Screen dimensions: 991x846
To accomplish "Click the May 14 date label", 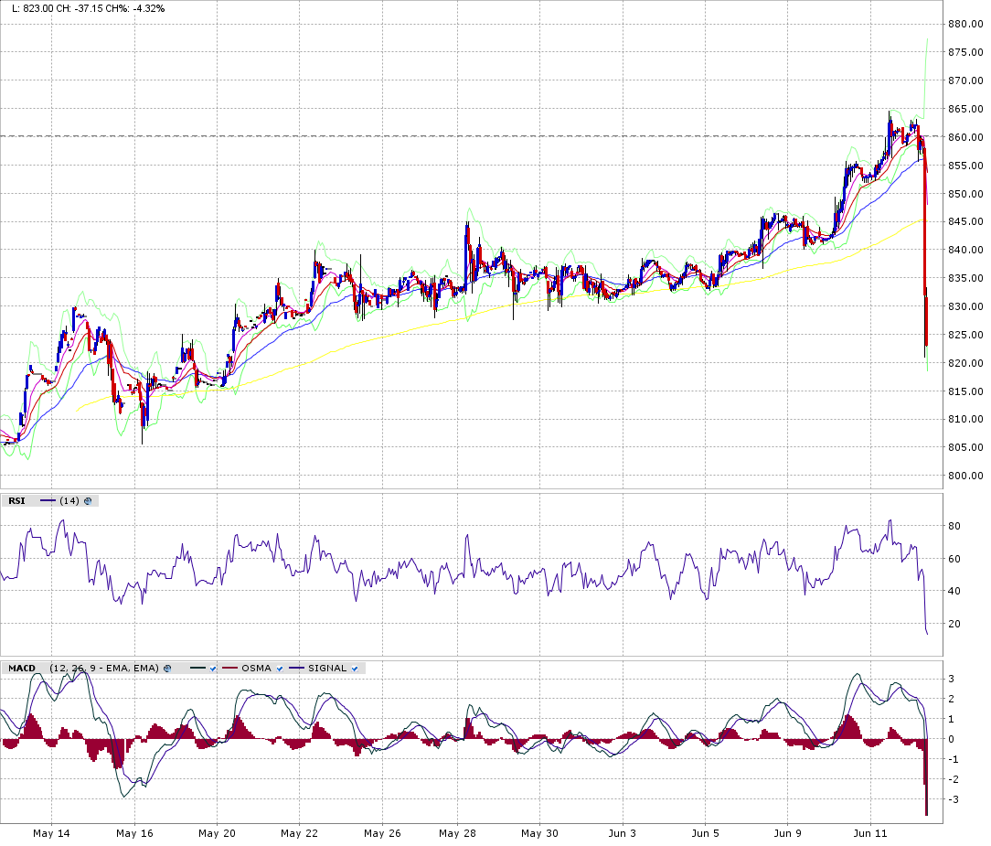I will [51, 833].
